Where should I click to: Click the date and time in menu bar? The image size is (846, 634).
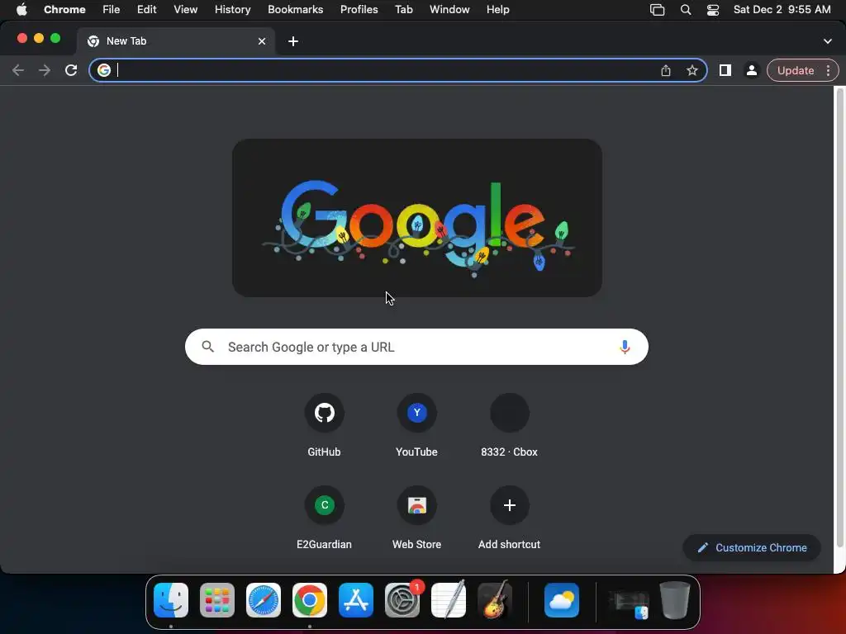(x=782, y=9)
